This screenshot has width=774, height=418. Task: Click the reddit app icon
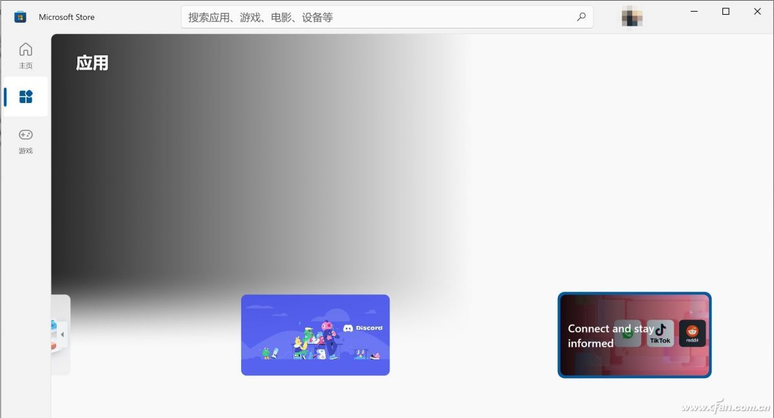pyautogui.click(x=692, y=334)
